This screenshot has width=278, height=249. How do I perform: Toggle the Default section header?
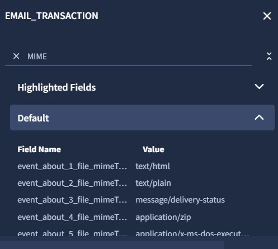coord(142,118)
